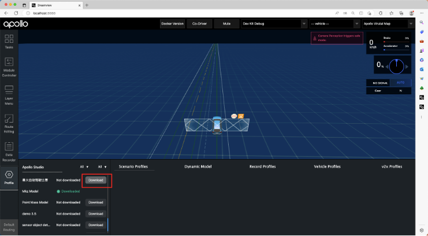Image resolution: width=428 pixels, height=236 pixels.
Task: Select the Dreamview browser tab
Action: click(55, 5)
